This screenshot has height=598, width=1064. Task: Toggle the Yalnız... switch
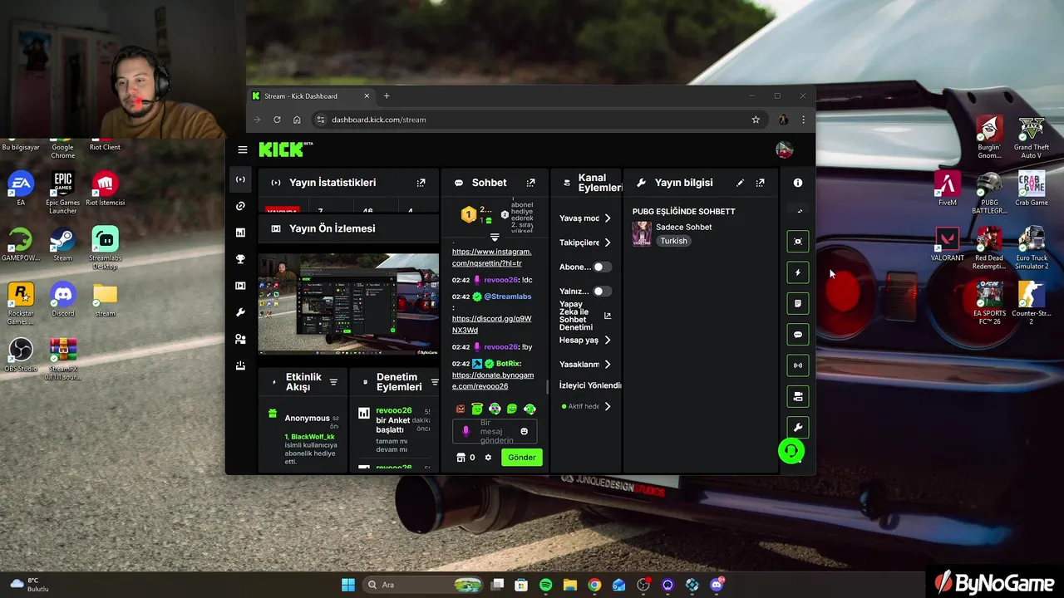(602, 291)
